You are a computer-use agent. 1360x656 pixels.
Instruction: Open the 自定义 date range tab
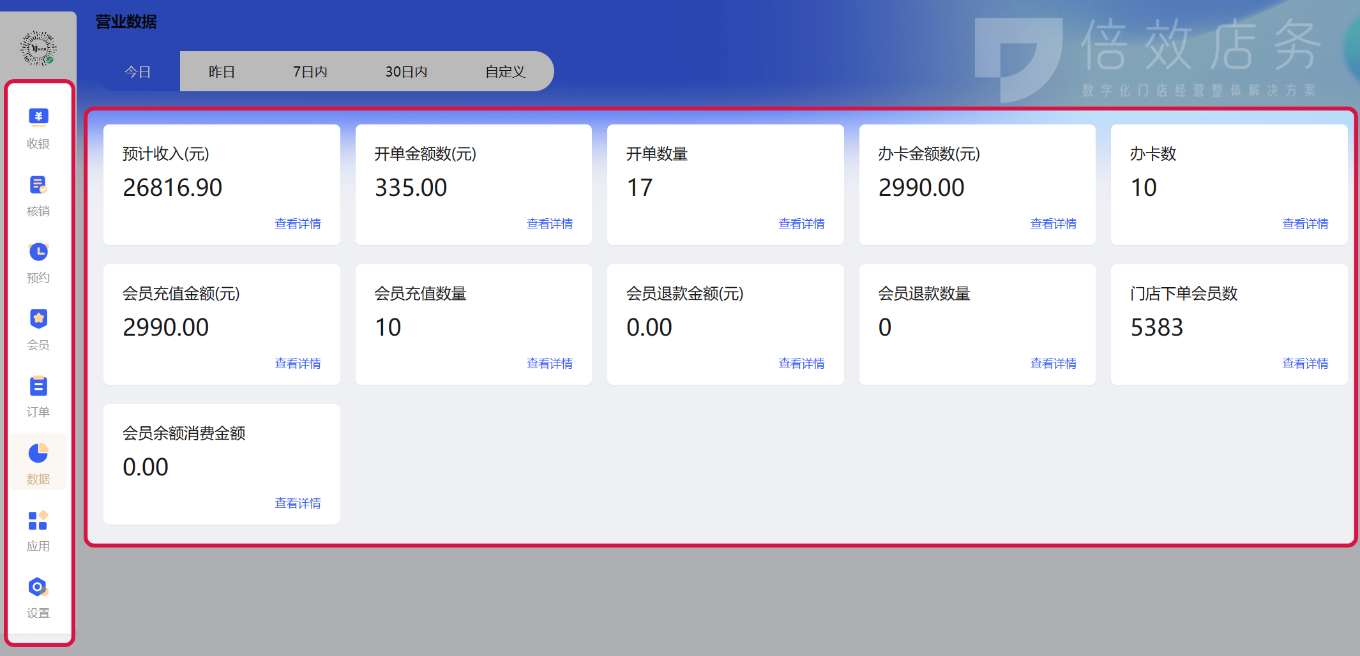(x=504, y=71)
